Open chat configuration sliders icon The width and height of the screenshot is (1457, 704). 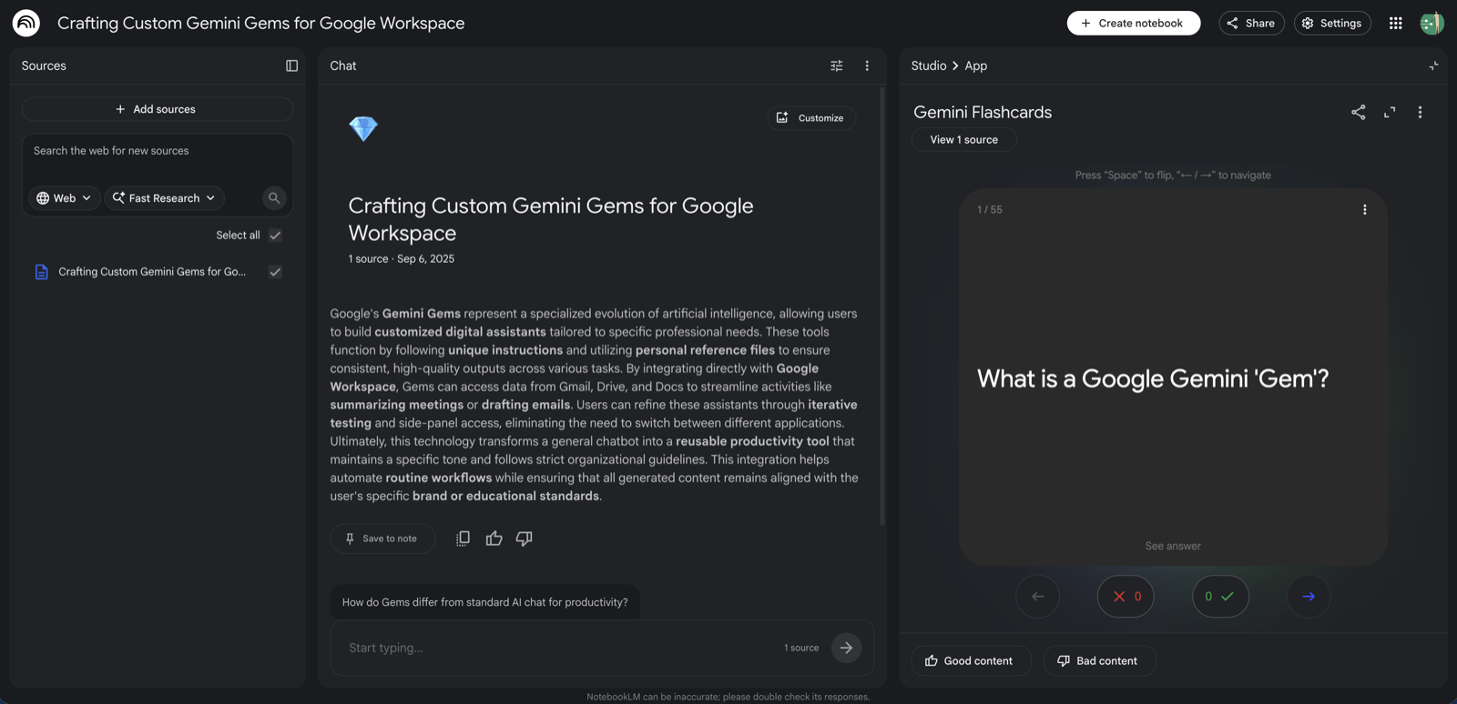pos(836,65)
